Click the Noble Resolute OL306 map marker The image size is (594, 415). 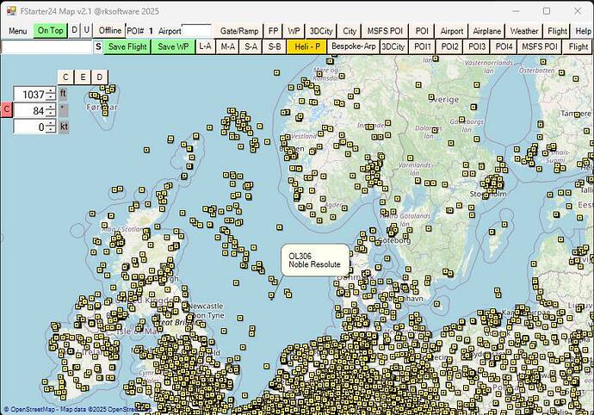coord(272,295)
